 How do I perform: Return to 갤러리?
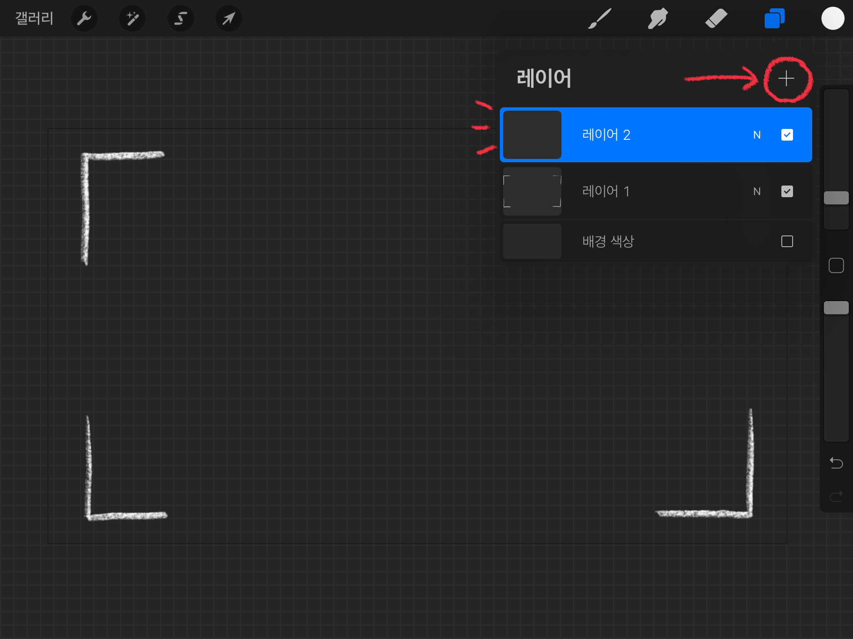[34, 18]
